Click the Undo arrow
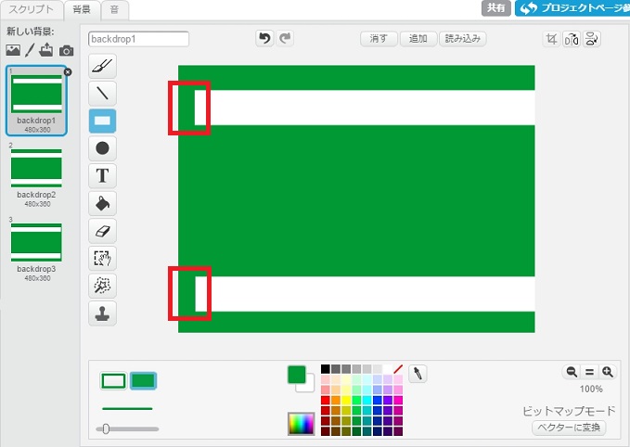This screenshot has width=630, height=447. 264,39
